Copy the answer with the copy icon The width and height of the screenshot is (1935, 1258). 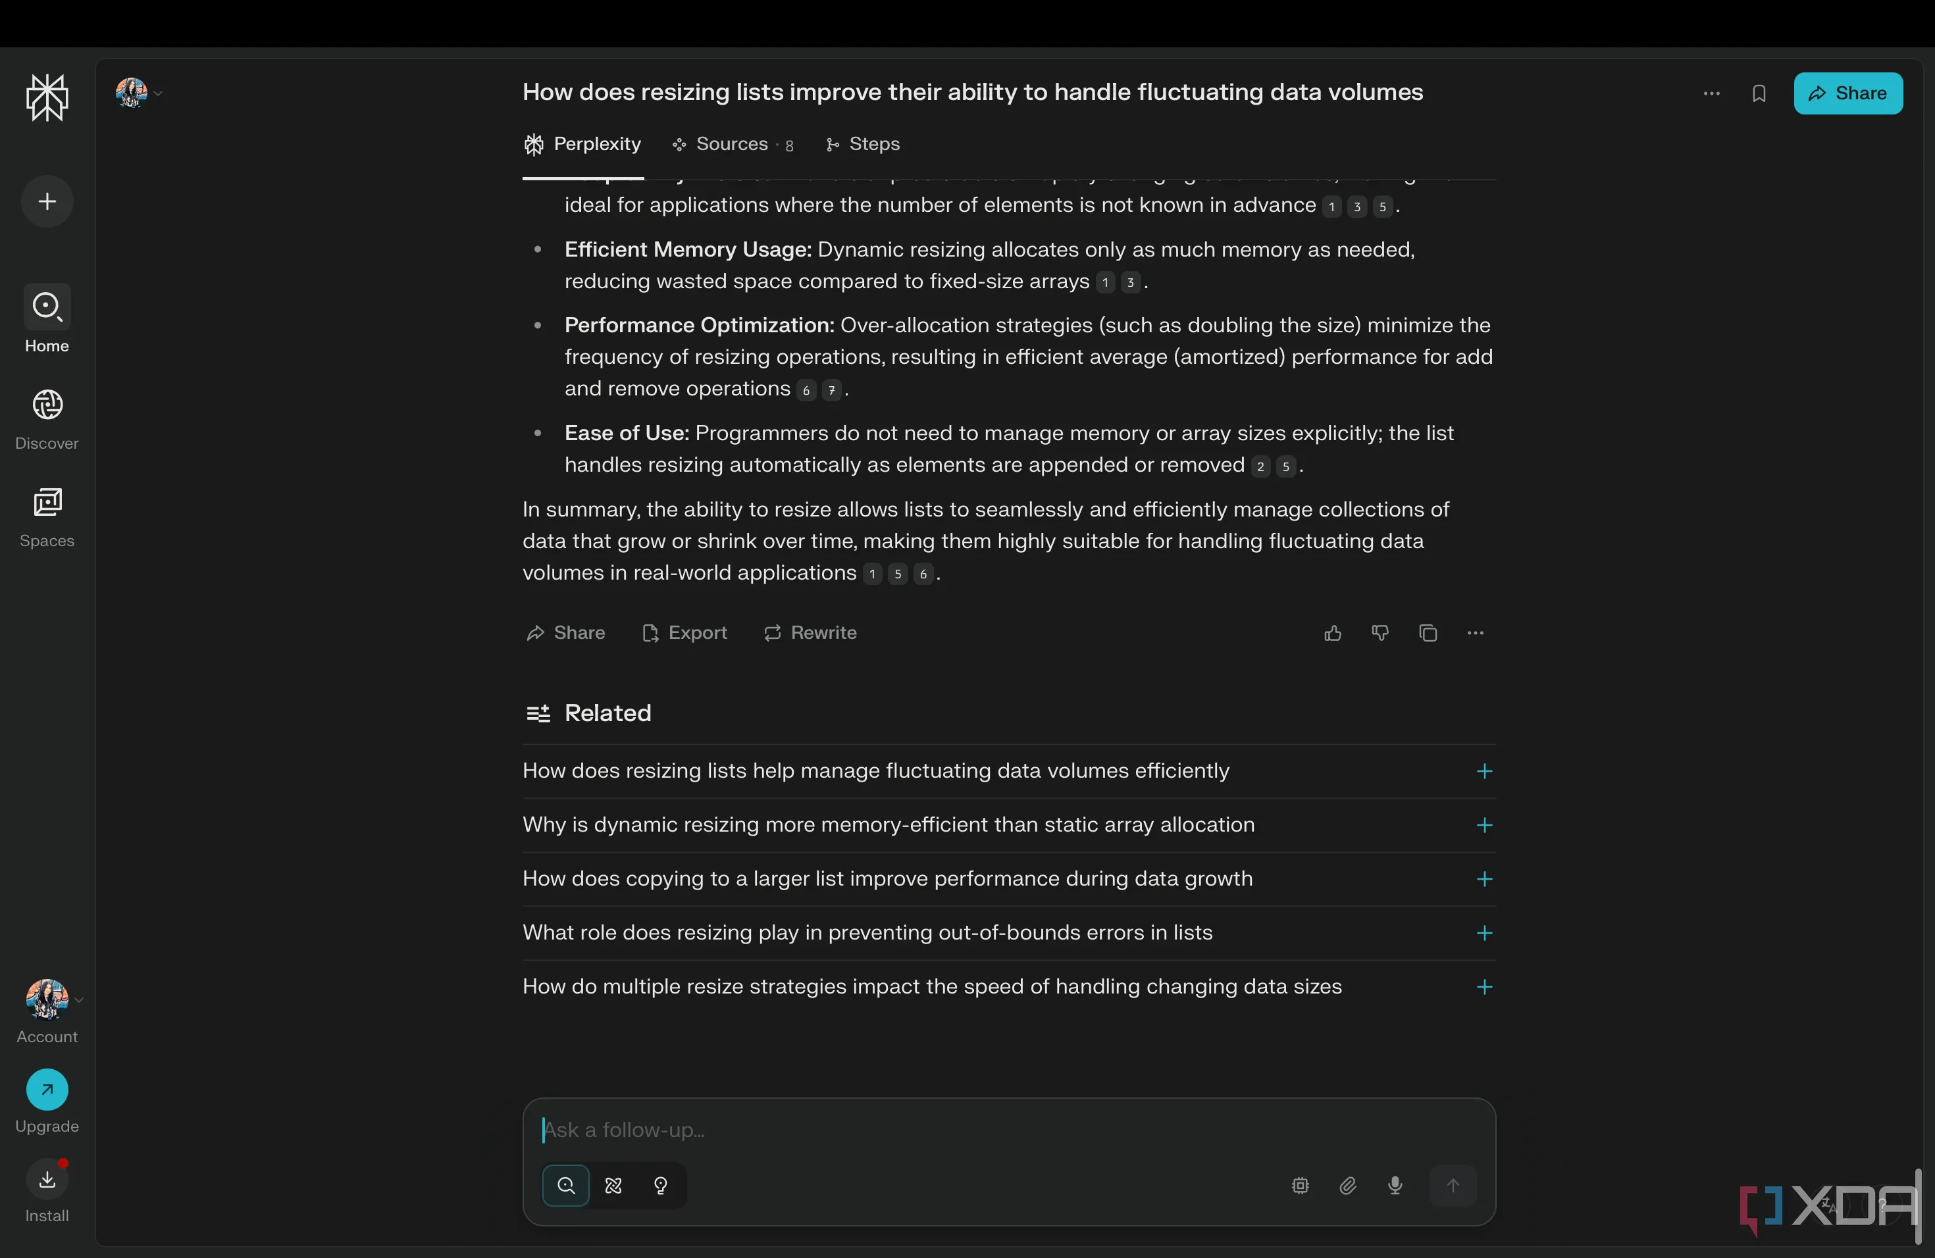(x=1428, y=633)
